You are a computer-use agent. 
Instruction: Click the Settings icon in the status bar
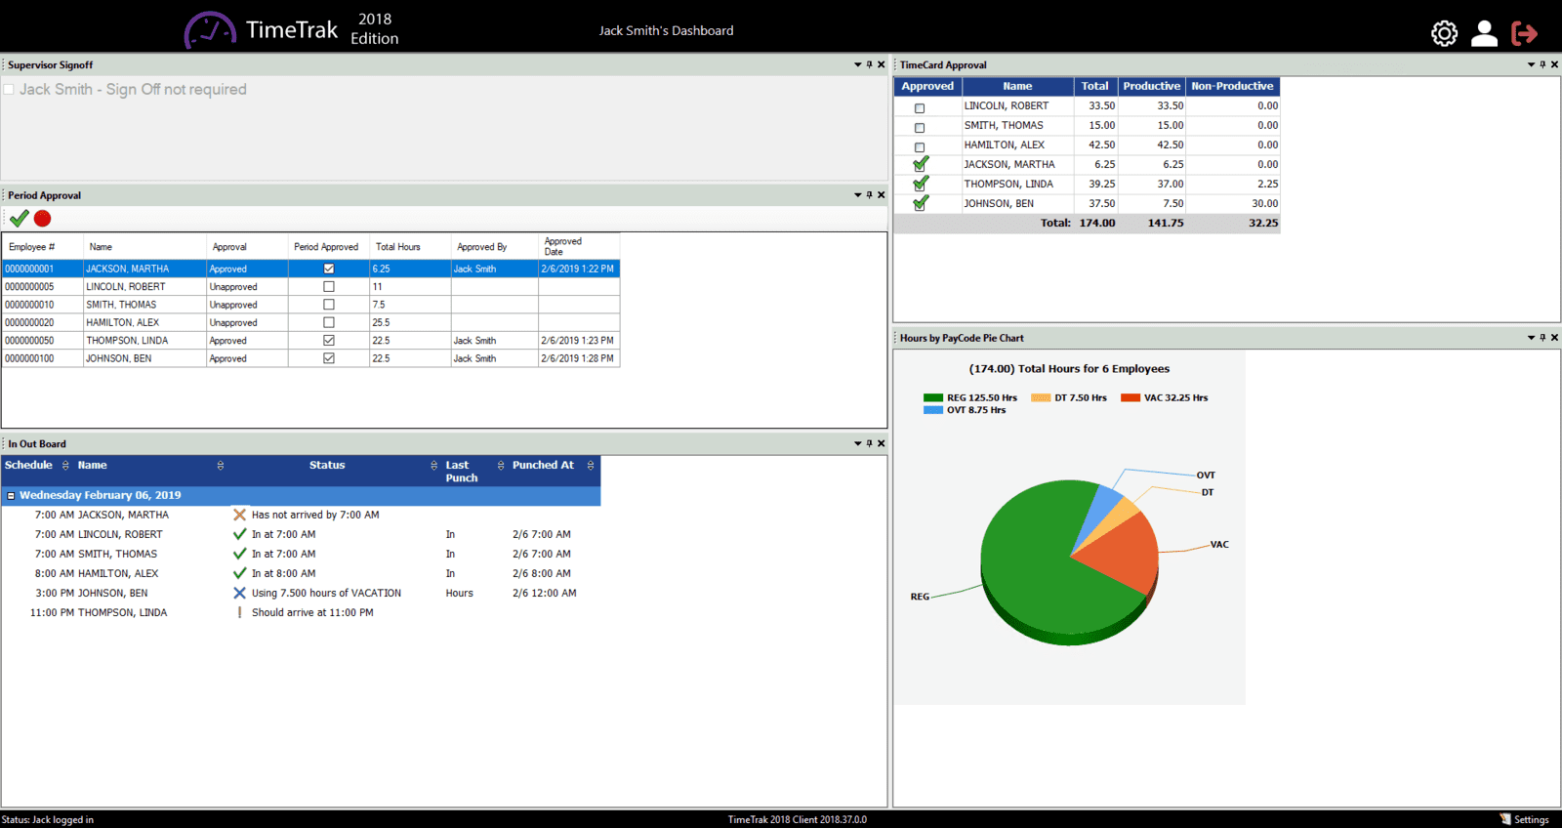pyautogui.click(x=1505, y=819)
